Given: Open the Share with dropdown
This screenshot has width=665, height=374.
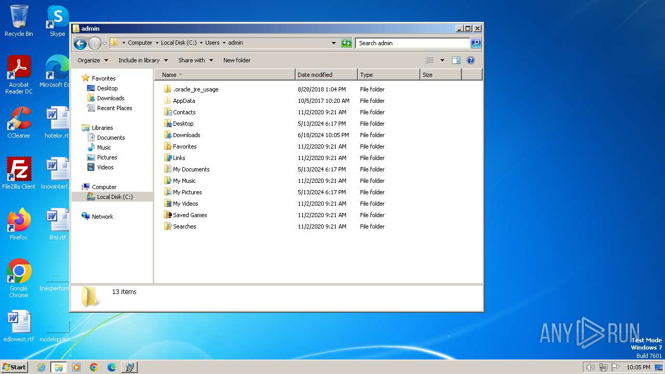Looking at the screenshot, I should tap(195, 60).
